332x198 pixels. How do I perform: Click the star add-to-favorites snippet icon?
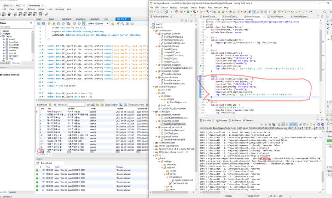point(113,24)
